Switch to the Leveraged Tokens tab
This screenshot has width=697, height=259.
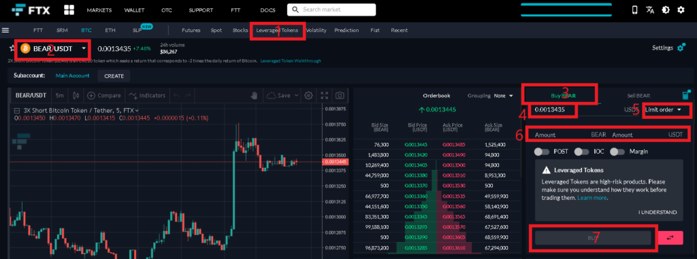coord(277,30)
